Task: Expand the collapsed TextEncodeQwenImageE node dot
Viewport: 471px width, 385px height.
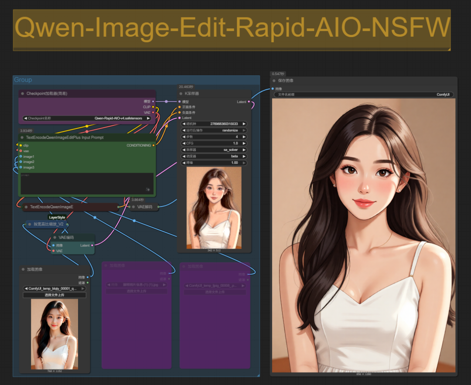Action: [26, 207]
